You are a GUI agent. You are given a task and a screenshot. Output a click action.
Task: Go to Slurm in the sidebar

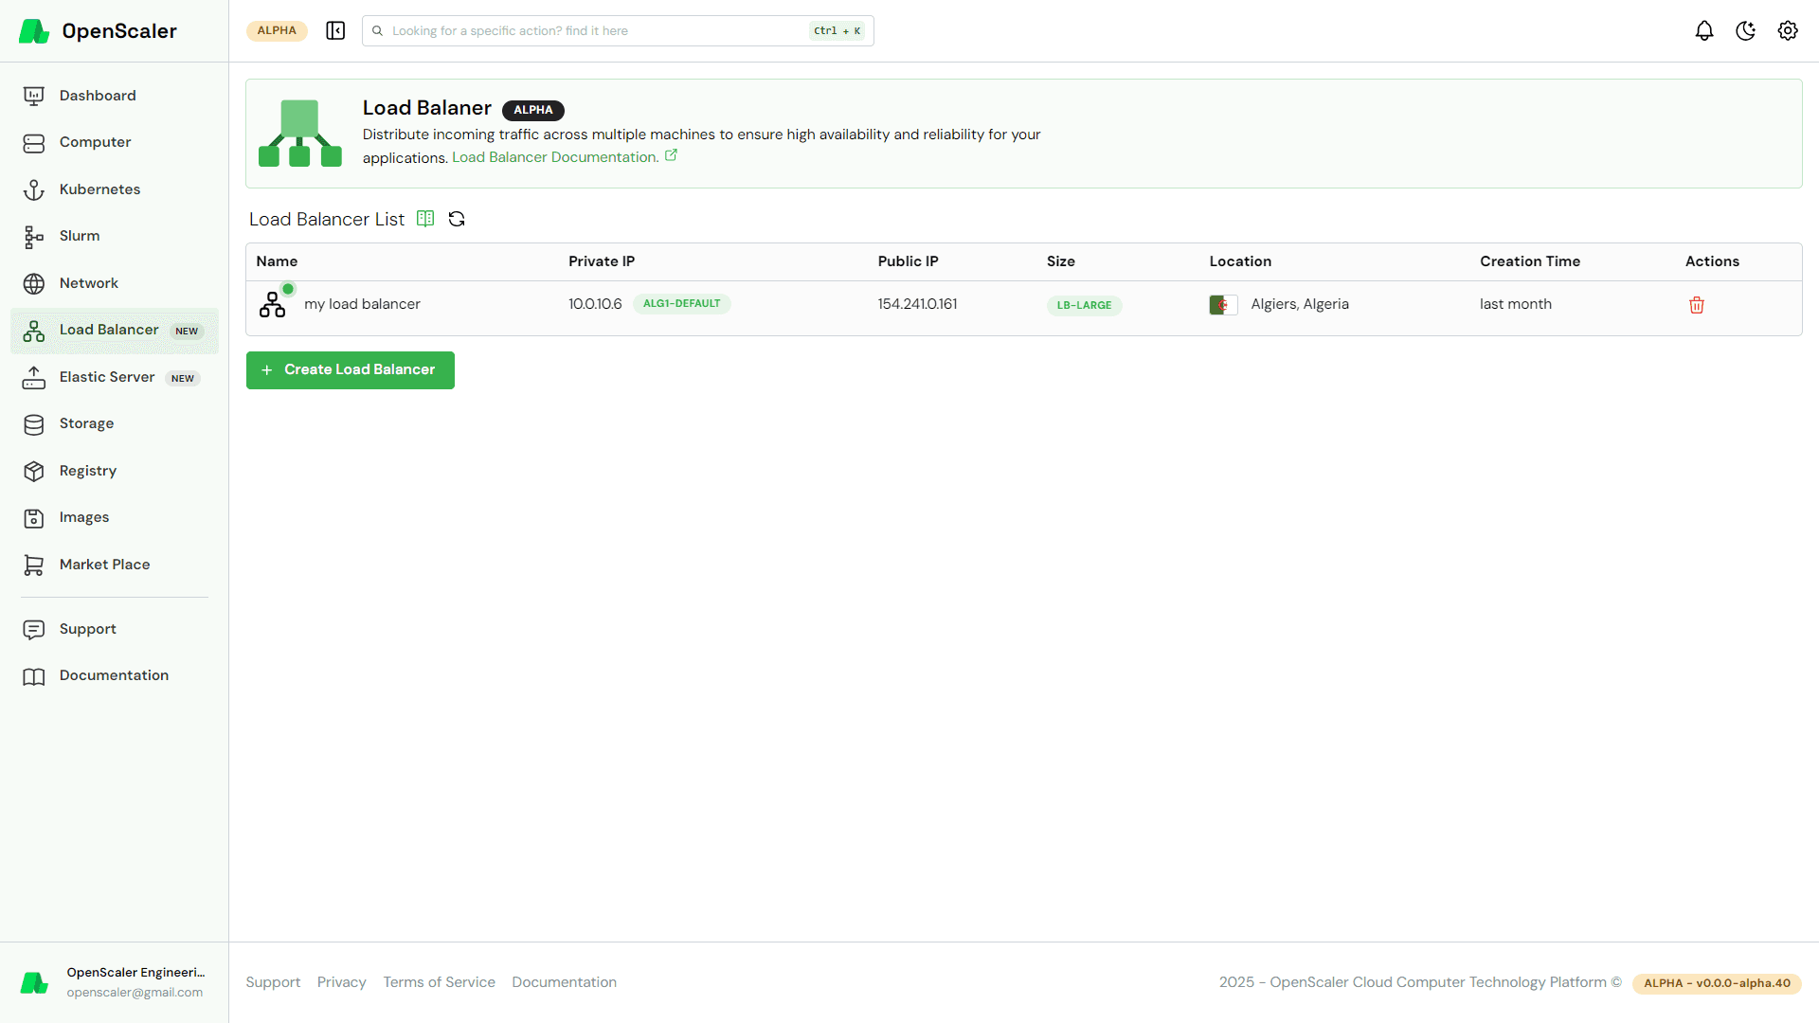click(80, 236)
